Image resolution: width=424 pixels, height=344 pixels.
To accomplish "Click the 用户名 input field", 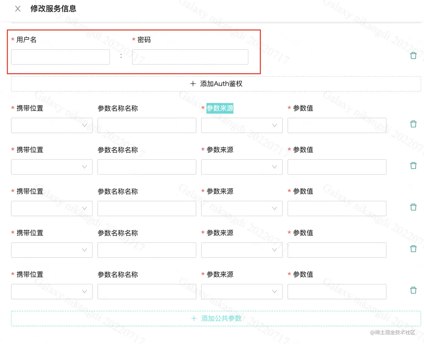I will [x=60, y=57].
